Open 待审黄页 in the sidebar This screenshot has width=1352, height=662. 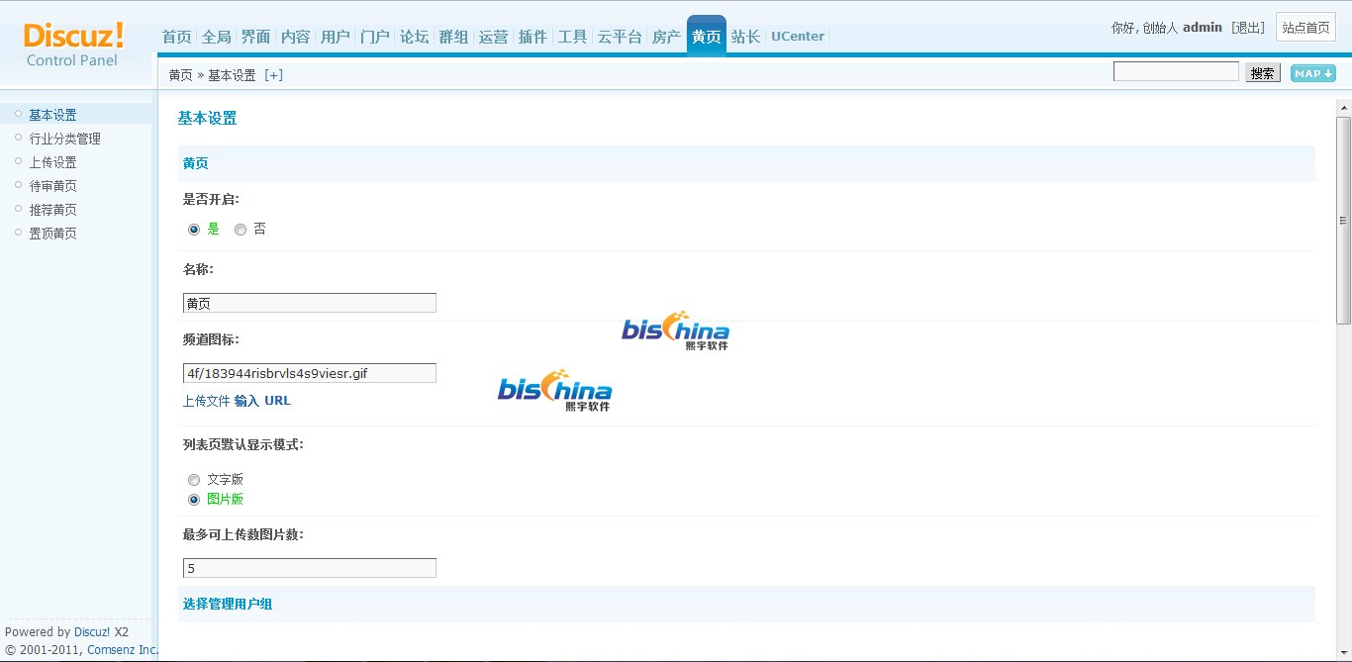click(52, 186)
